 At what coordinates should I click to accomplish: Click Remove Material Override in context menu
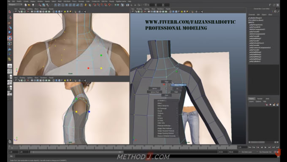pyautogui.click(x=166, y=136)
